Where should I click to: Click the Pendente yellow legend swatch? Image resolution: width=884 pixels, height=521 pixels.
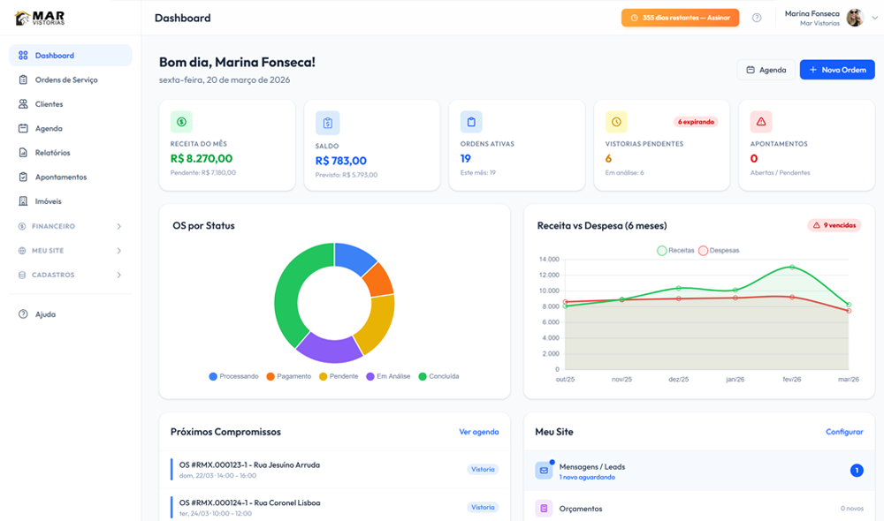324,376
